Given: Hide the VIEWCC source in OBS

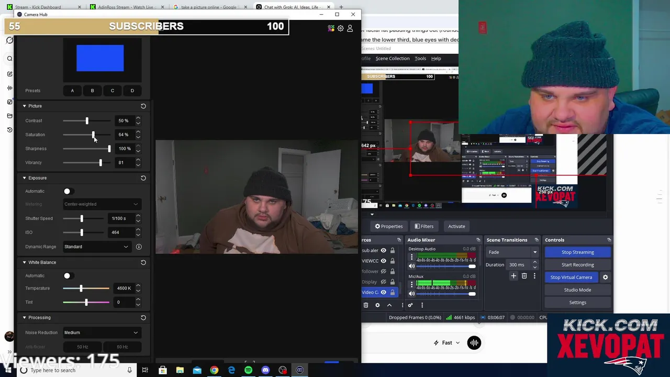Looking at the screenshot, I should click(x=383, y=261).
